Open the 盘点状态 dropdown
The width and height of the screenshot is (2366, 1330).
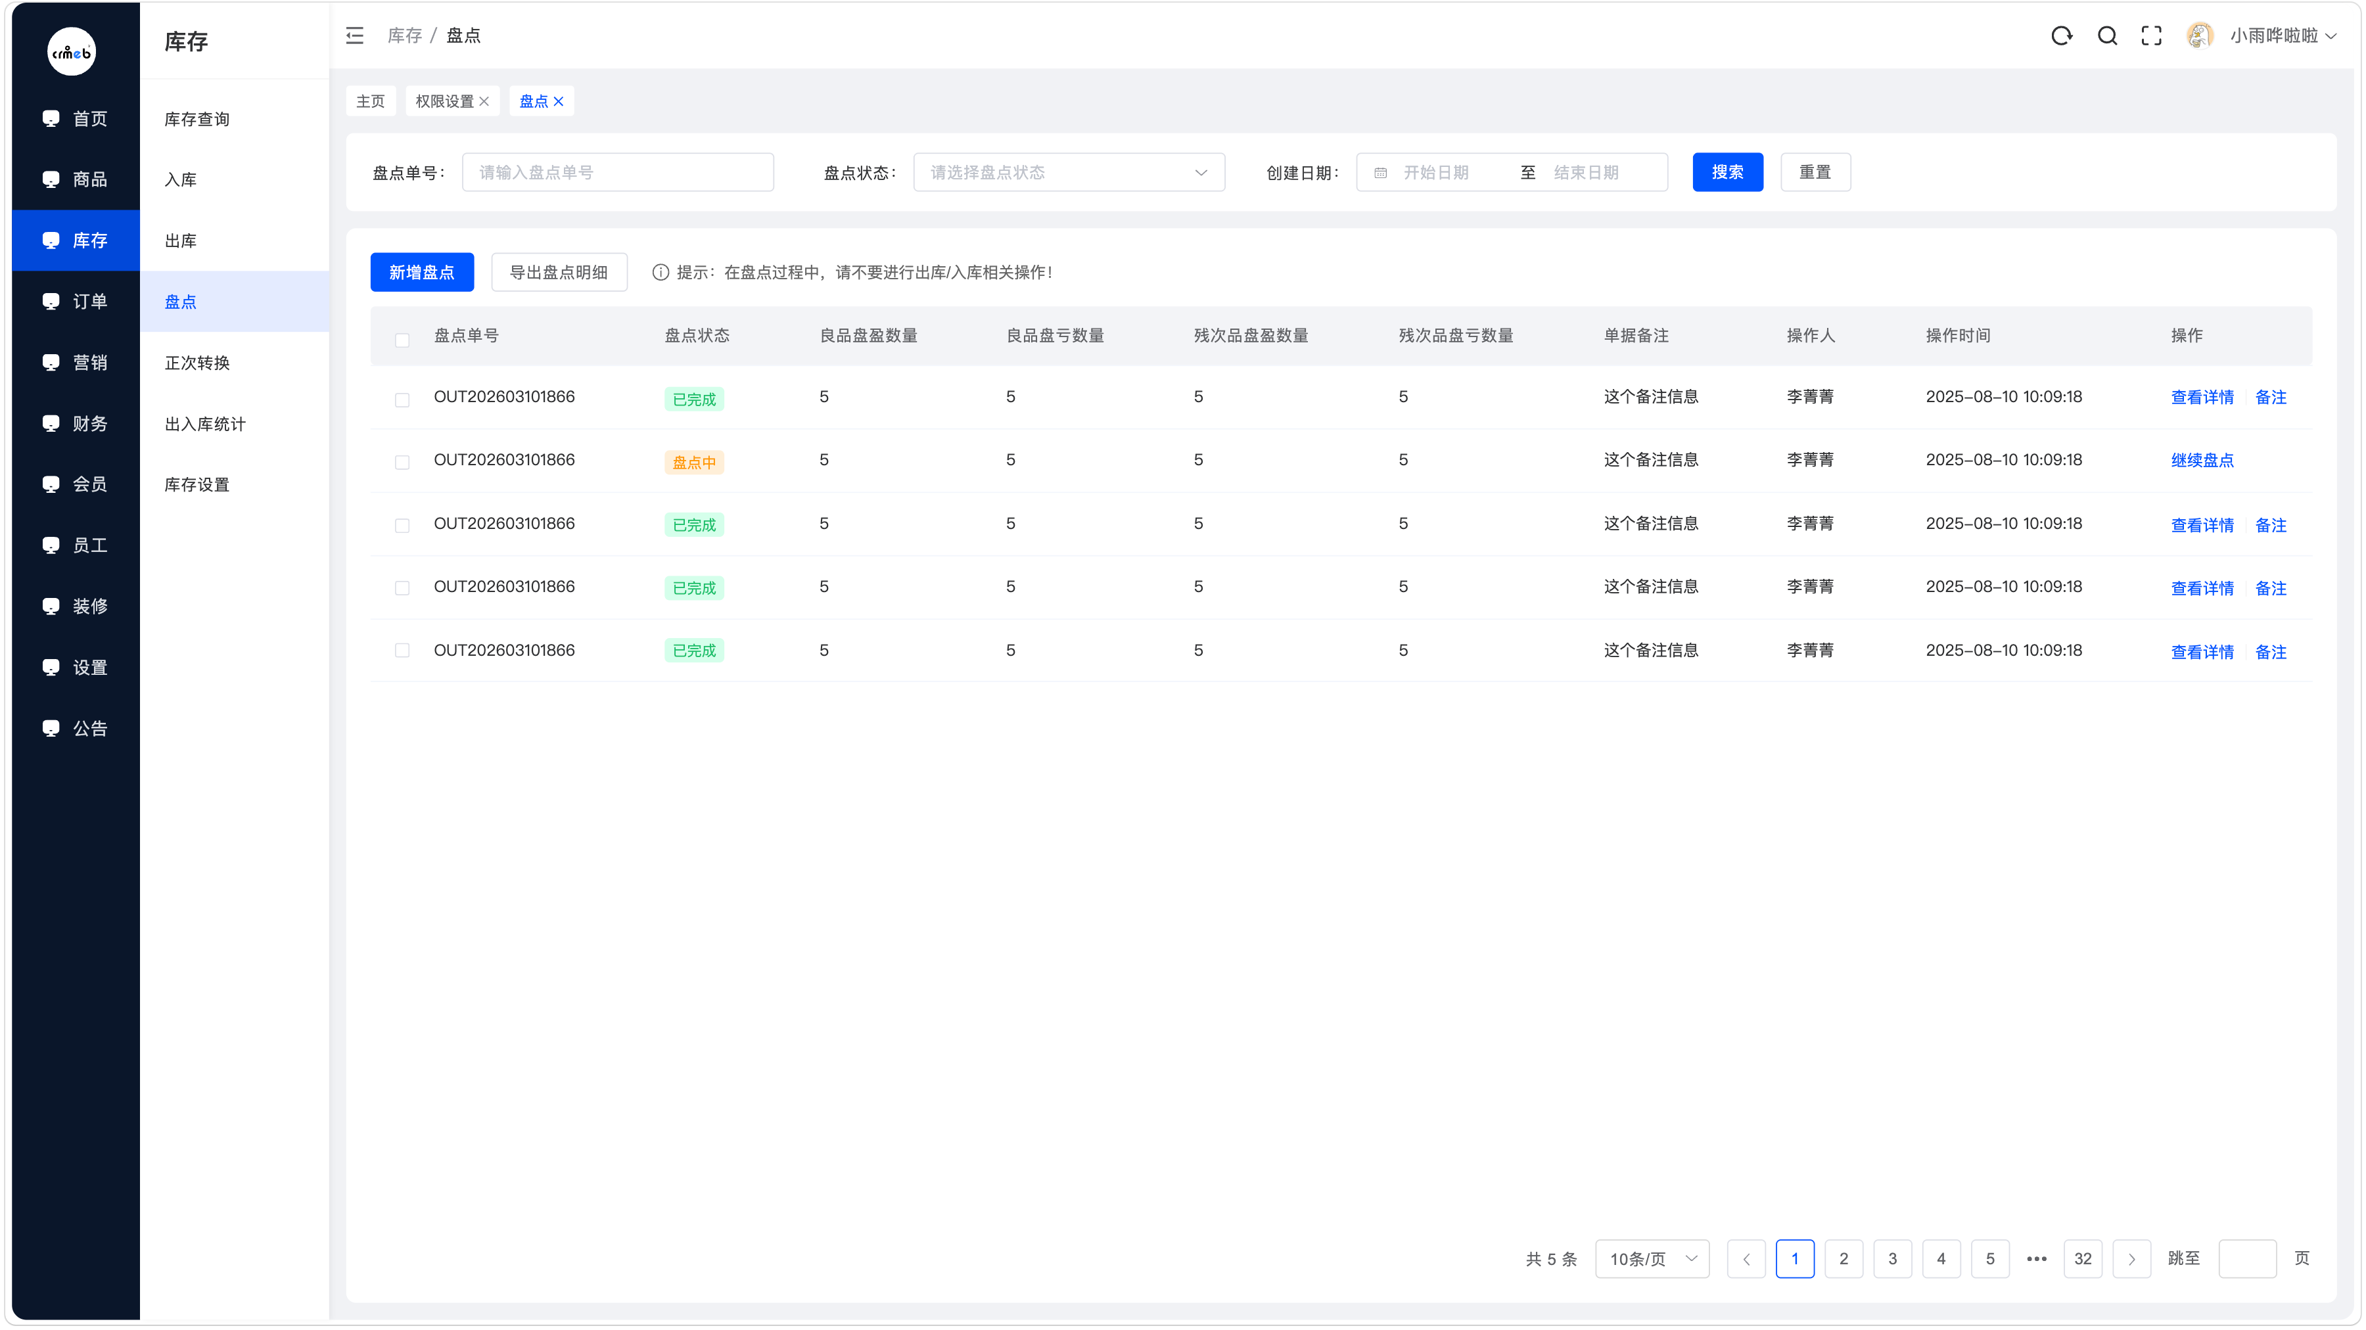click(x=1069, y=173)
